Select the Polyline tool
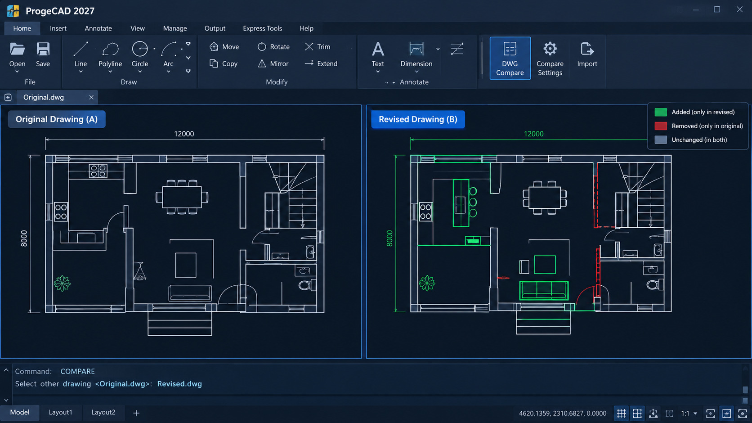Screen dimensions: 752x423 click(x=110, y=49)
